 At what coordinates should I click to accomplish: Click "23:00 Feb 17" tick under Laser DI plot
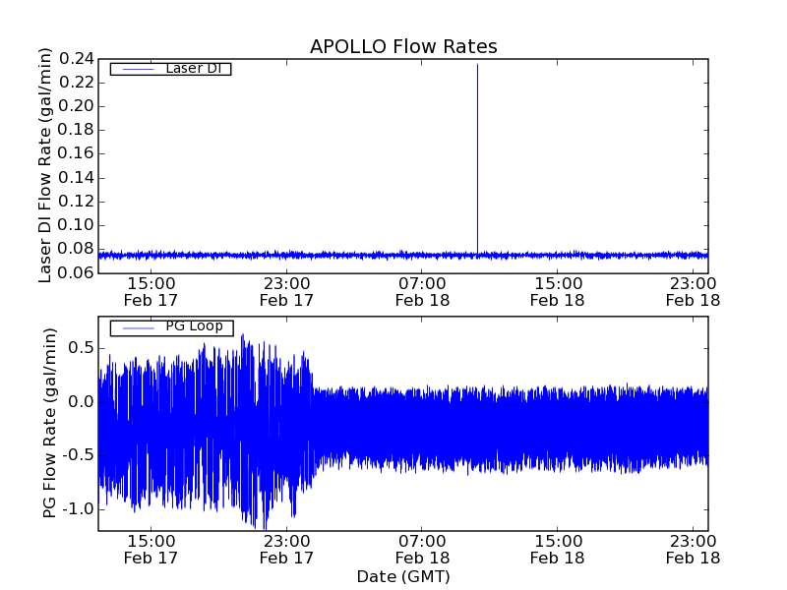click(x=286, y=292)
